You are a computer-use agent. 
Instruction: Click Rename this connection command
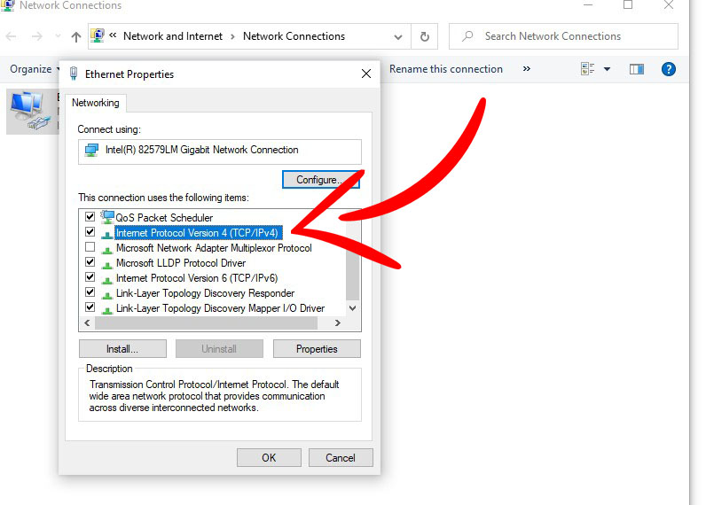[446, 69]
